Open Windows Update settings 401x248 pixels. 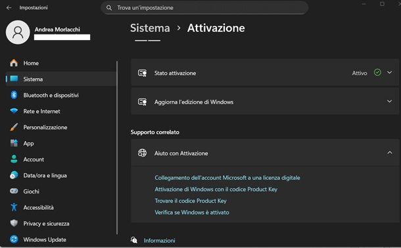[61, 239]
